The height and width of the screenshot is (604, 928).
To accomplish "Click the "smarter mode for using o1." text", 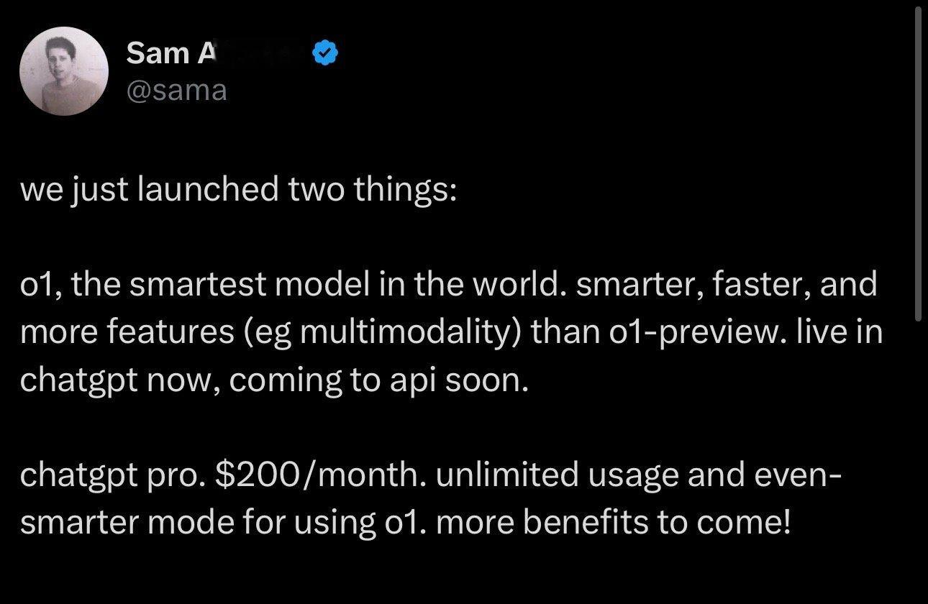I will point(224,523).
